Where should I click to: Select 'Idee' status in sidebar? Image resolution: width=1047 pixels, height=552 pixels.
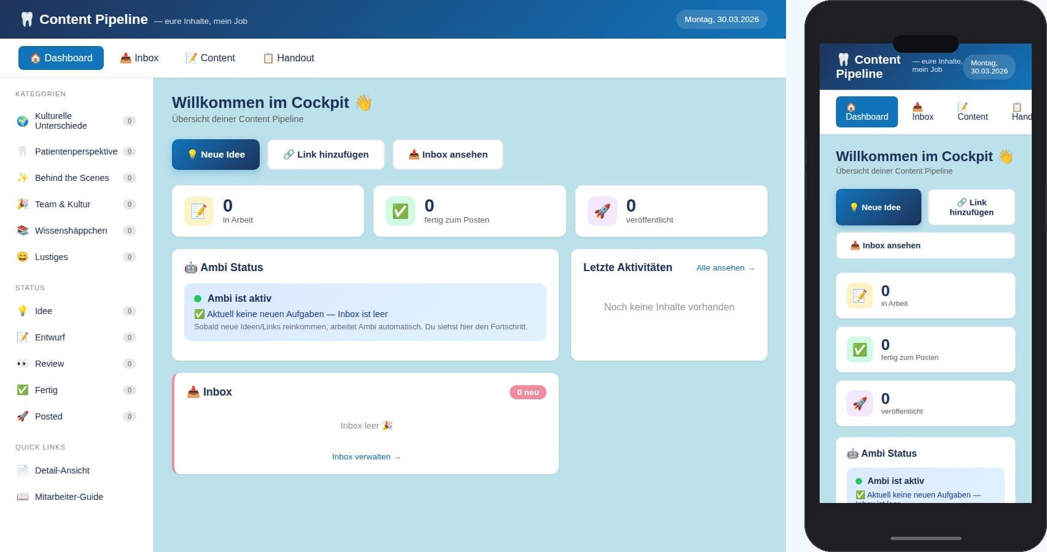coord(76,311)
